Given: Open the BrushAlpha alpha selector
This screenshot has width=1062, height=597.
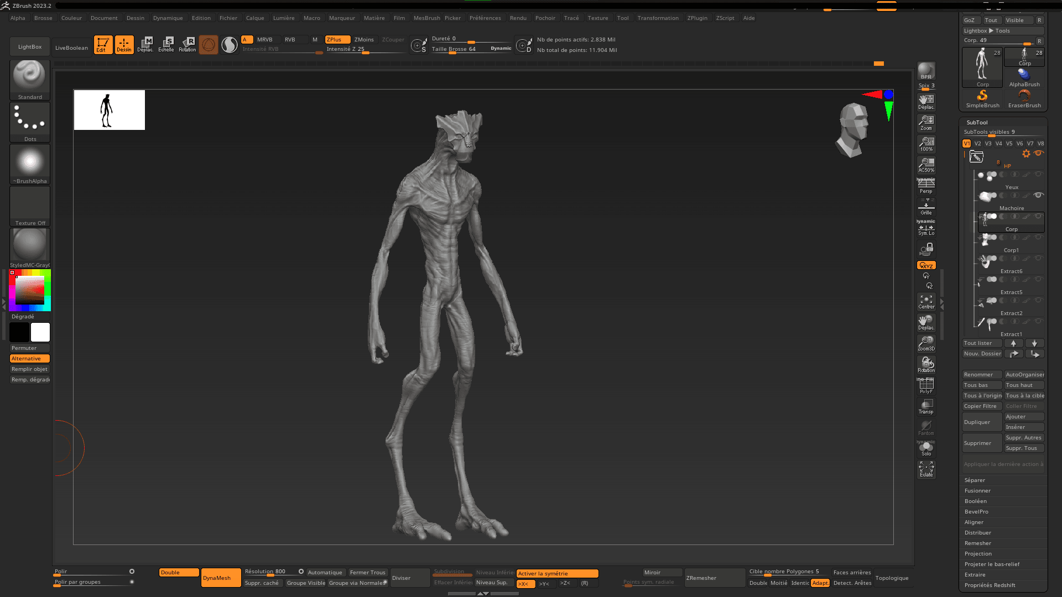Looking at the screenshot, I should (30, 164).
